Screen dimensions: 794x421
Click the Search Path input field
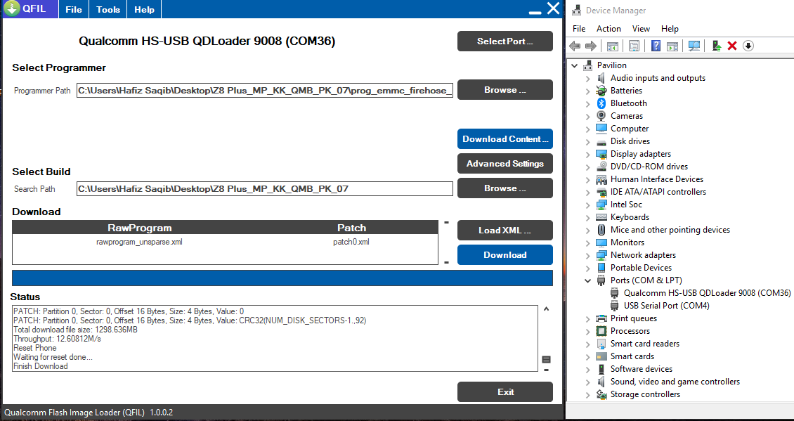point(265,189)
